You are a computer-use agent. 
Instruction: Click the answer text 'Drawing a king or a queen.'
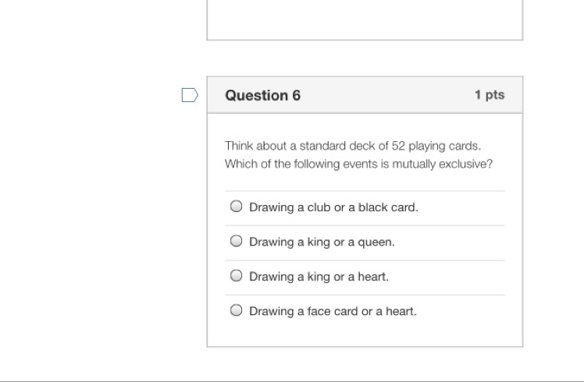(x=322, y=242)
